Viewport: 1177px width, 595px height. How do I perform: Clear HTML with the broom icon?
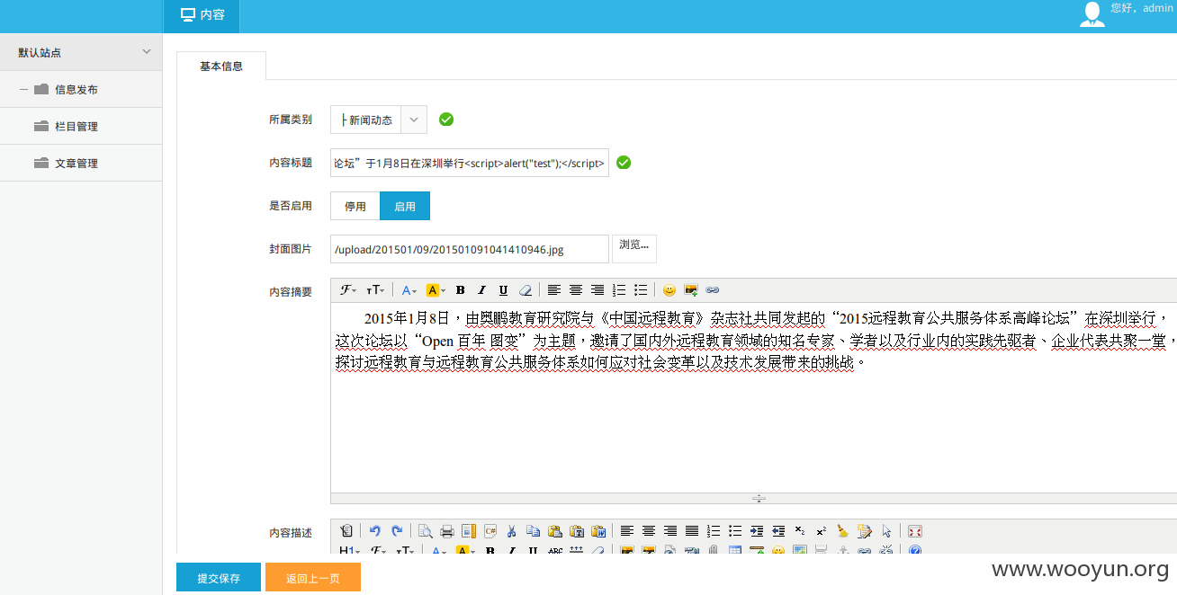pos(843,531)
